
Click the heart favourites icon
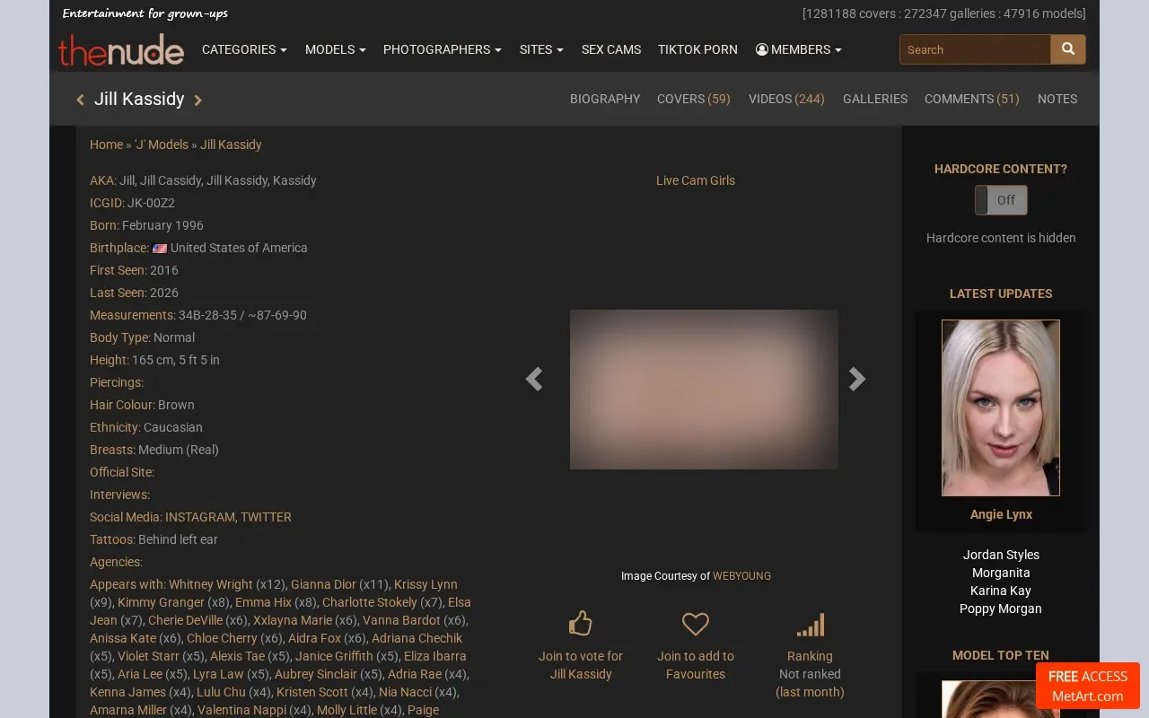click(696, 624)
